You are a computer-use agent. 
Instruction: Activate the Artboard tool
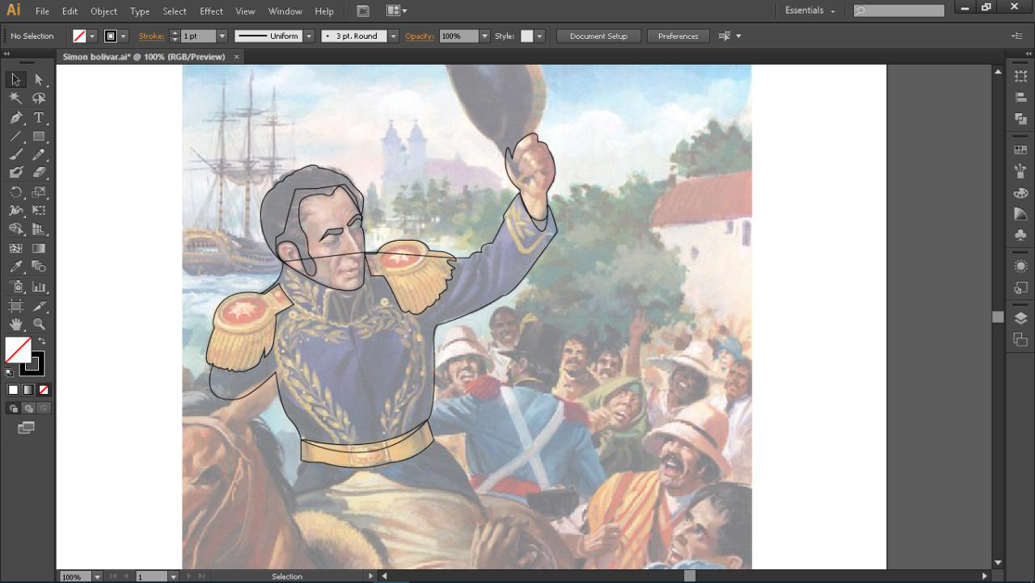pyautogui.click(x=15, y=306)
